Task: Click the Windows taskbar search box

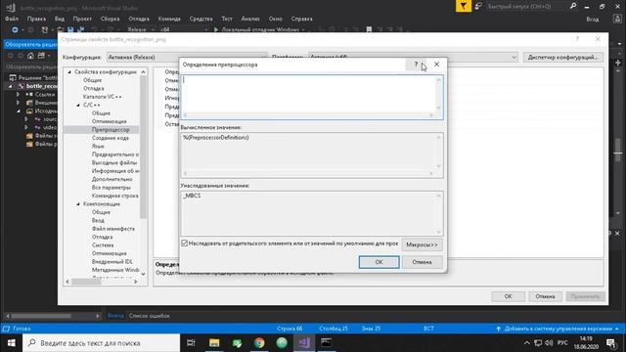Action: pyautogui.click(x=102, y=343)
